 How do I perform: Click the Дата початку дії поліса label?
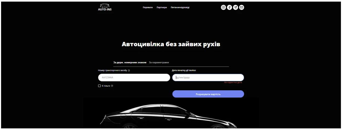(184, 70)
